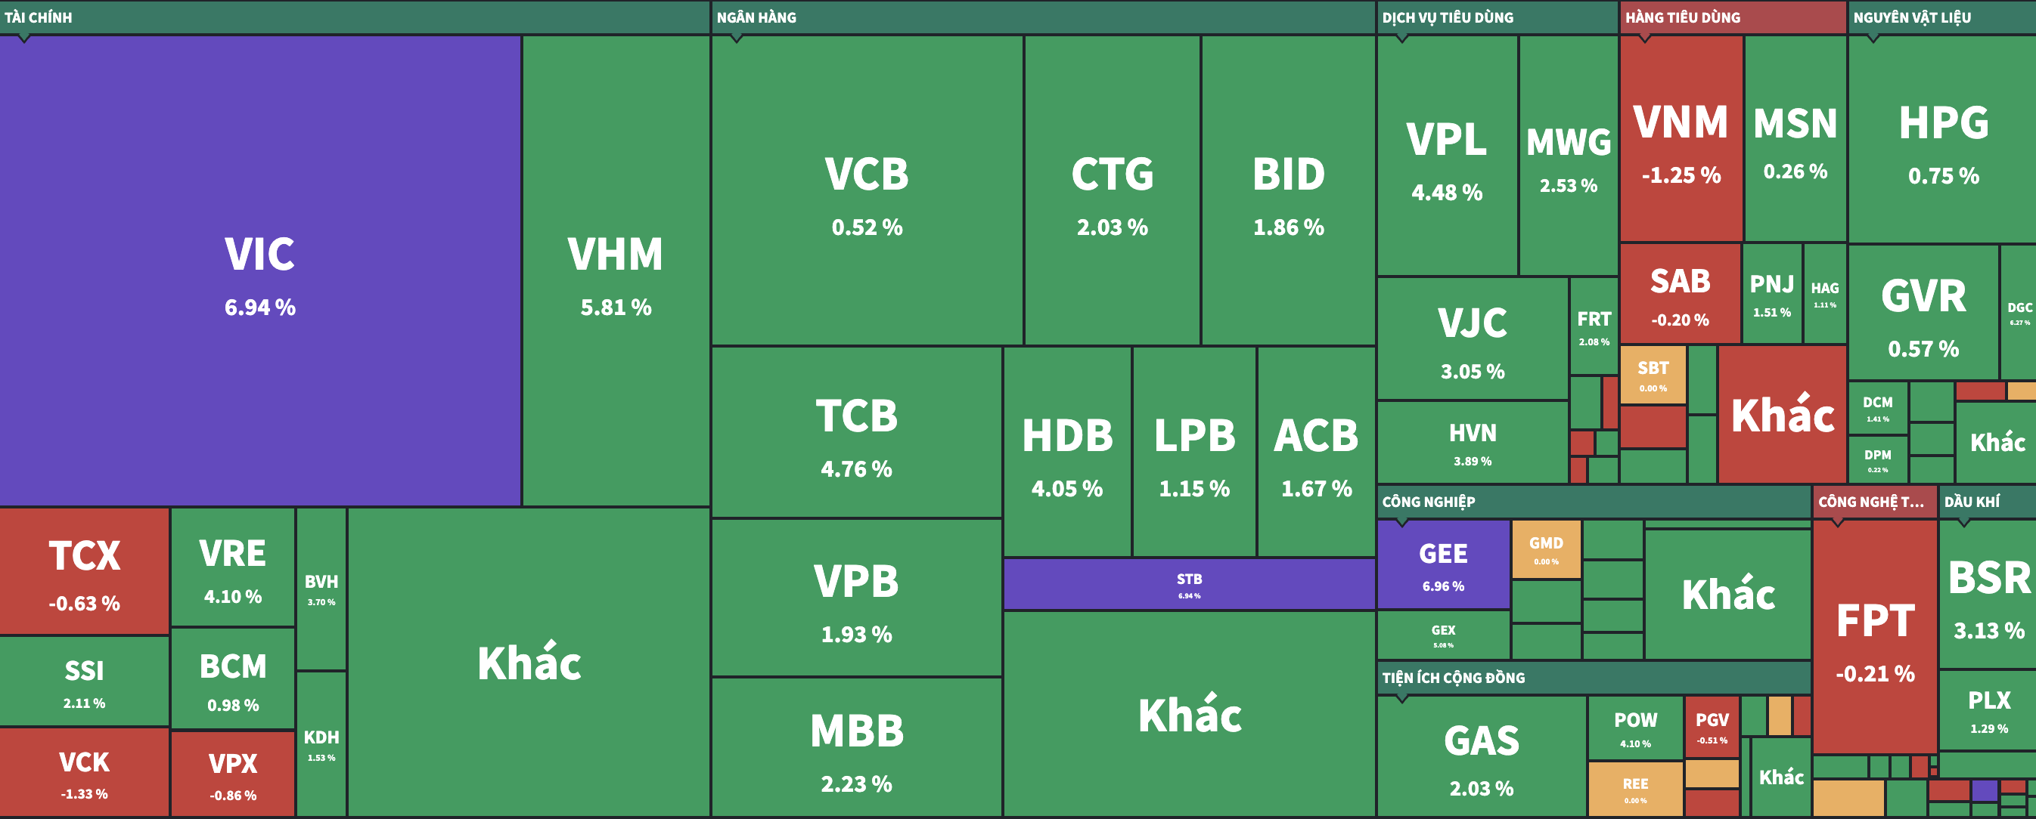The height and width of the screenshot is (819, 2036).
Task: Click the HPG tile in Nguyên Vật Liệu
Action: [1944, 138]
